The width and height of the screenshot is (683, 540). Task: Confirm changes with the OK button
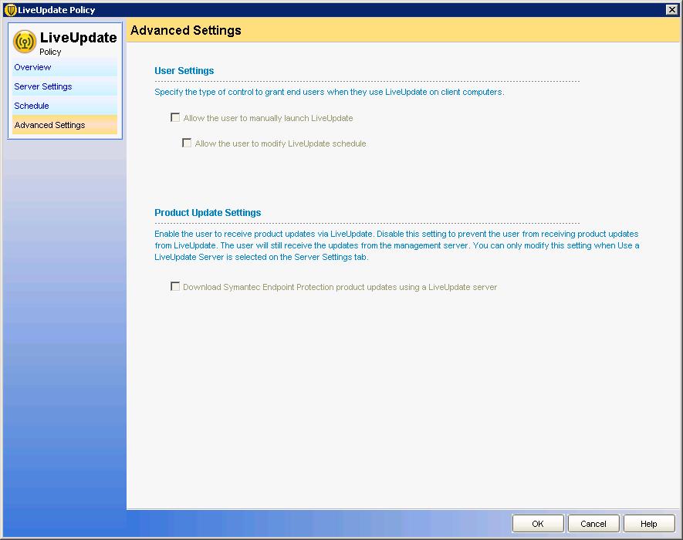point(538,524)
